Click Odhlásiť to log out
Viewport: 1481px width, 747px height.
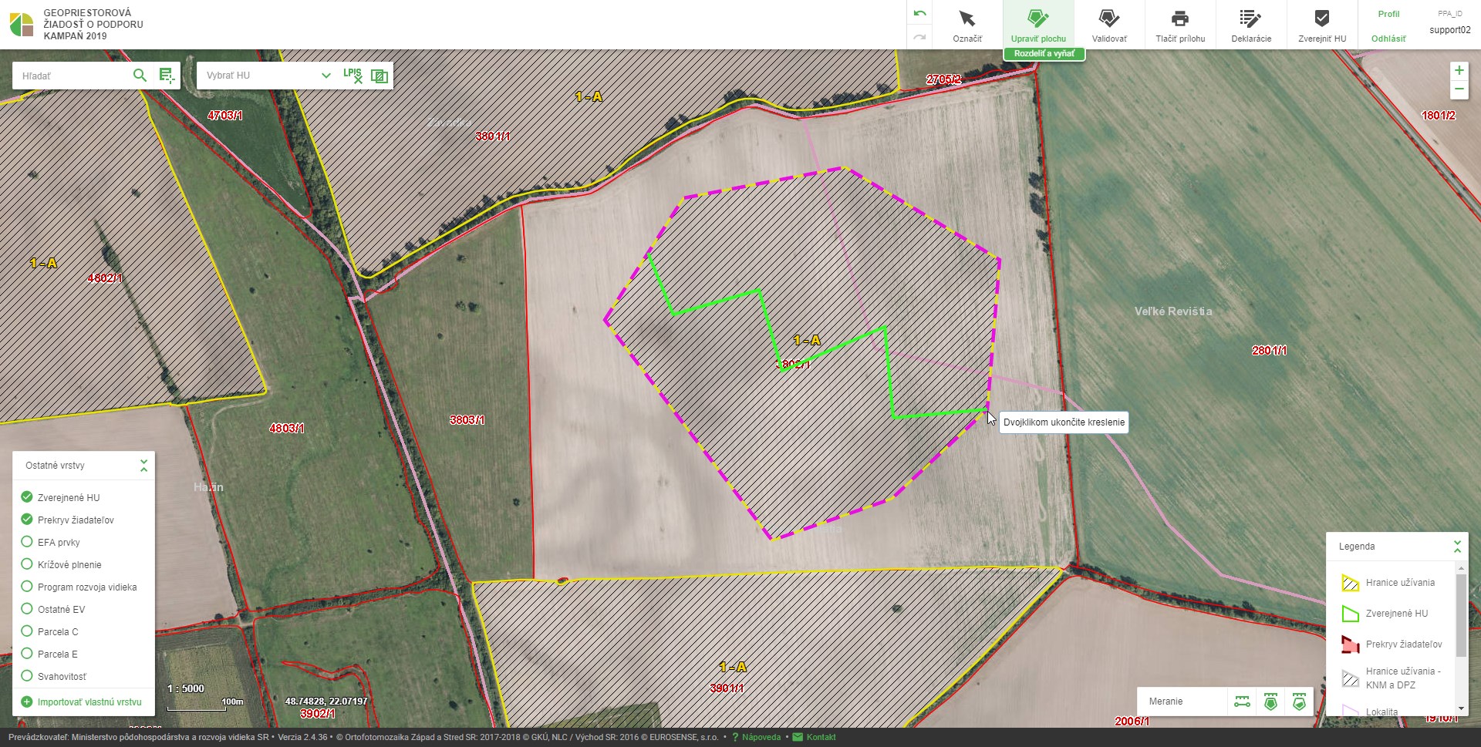(1388, 39)
